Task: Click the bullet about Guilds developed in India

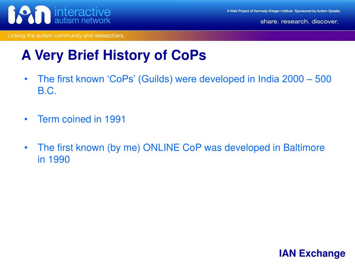Action: [x=184, y=85]
